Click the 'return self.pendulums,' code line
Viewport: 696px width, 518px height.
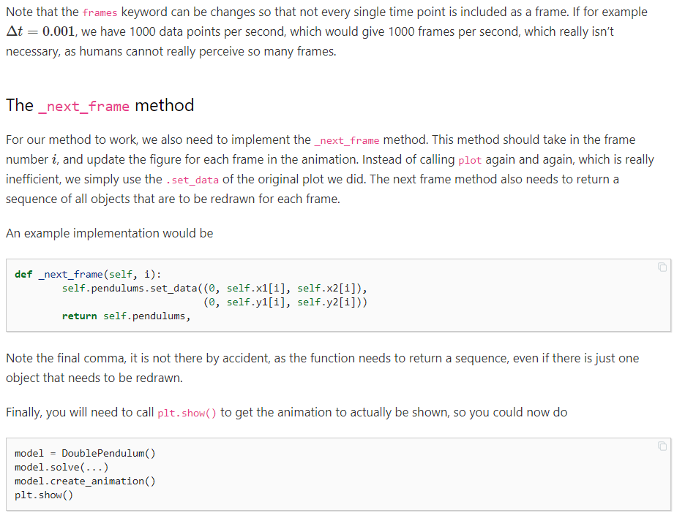pyautogui.click(x=126, y=316)
